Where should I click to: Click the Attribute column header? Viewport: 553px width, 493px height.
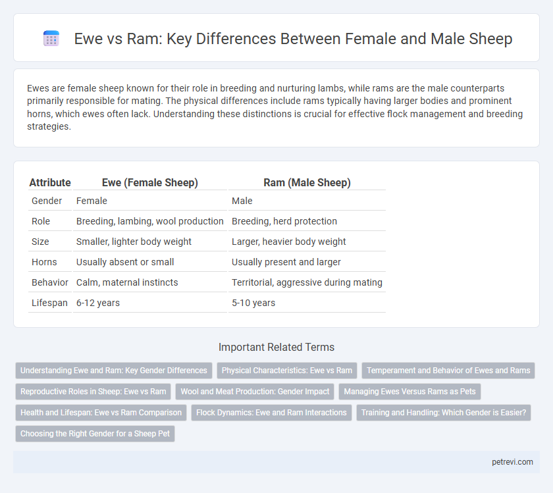pos(50,182)
